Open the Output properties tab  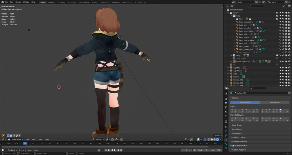(226, 103)
